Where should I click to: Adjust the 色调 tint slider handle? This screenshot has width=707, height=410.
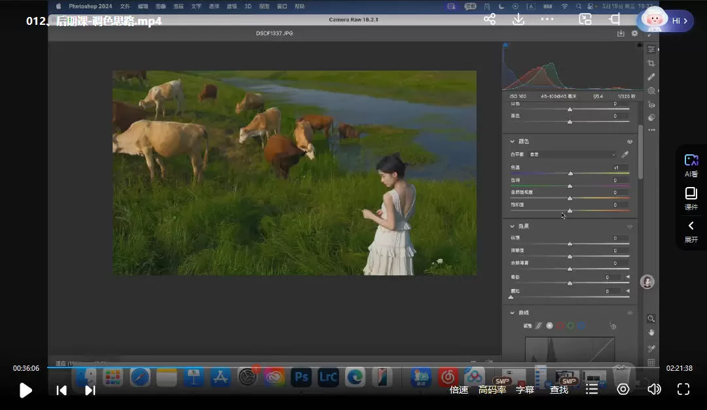[x=570, y=186]
